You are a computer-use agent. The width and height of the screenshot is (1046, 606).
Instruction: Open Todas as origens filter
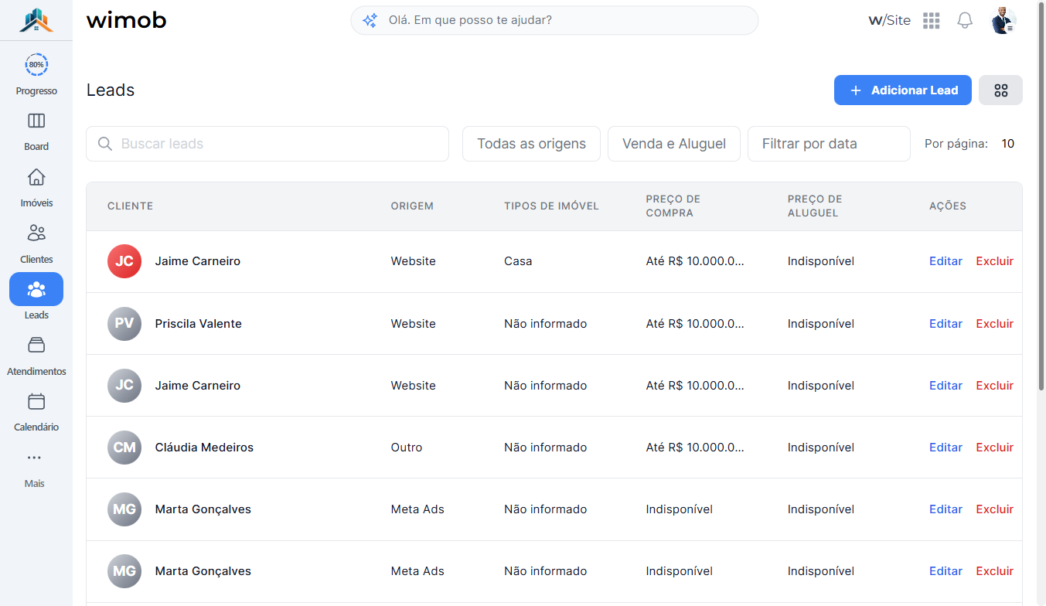click(x=531, y=144)
